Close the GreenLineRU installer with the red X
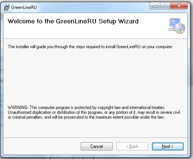 pos(179,6)
